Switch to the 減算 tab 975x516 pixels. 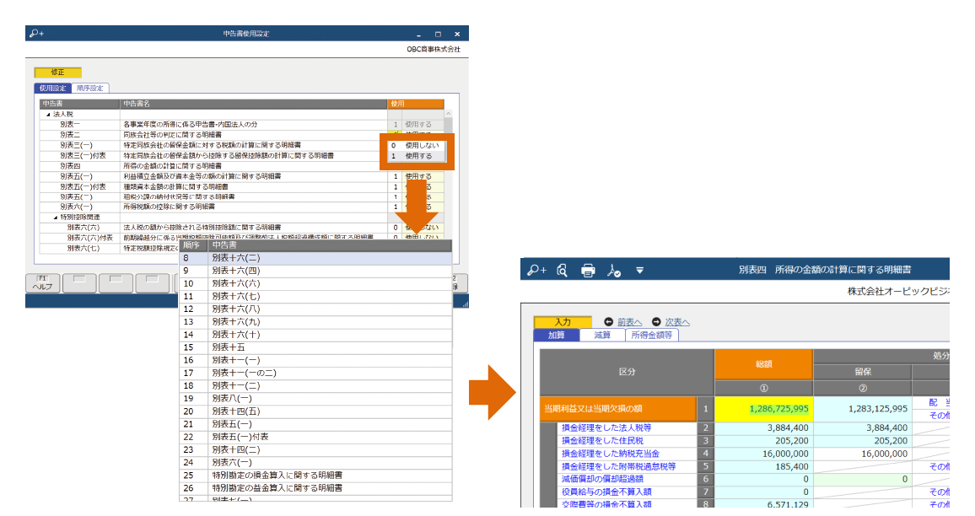point(601,335)
